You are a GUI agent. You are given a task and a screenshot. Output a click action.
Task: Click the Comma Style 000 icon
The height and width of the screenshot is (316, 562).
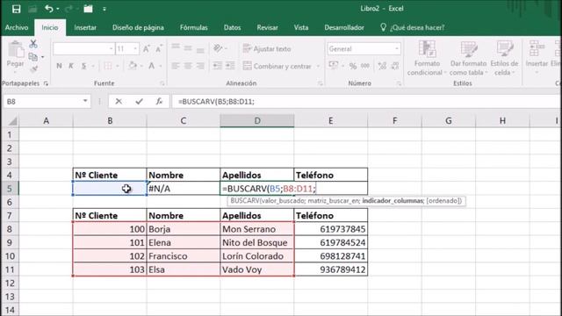tap(365, 66)
